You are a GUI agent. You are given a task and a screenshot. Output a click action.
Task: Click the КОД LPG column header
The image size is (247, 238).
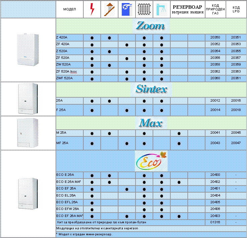236,9
